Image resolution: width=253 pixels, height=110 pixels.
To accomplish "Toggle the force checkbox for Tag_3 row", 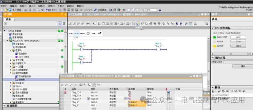I will [x=168, y=95].
